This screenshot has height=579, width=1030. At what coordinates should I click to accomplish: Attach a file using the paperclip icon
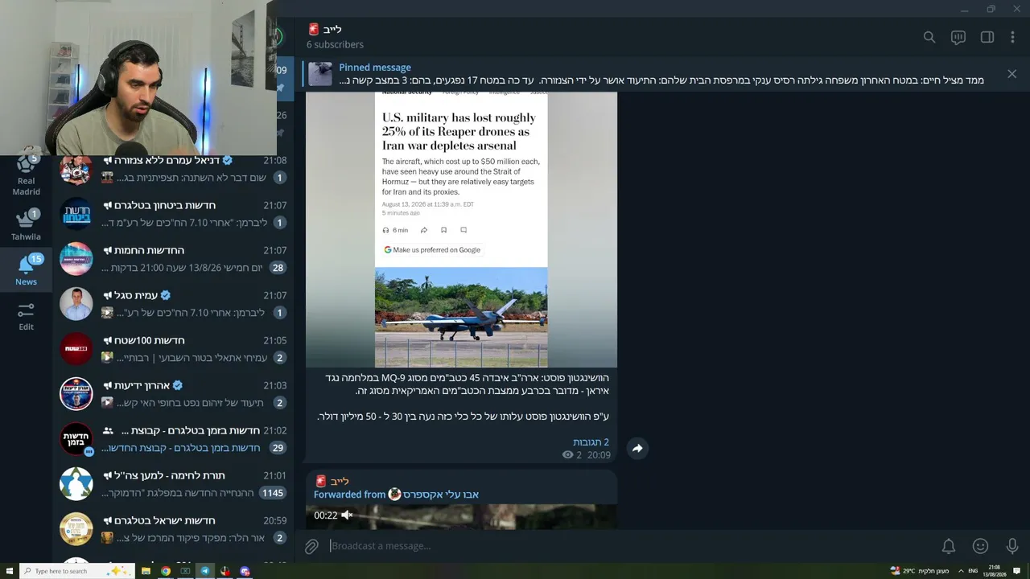tap(311, 547)
